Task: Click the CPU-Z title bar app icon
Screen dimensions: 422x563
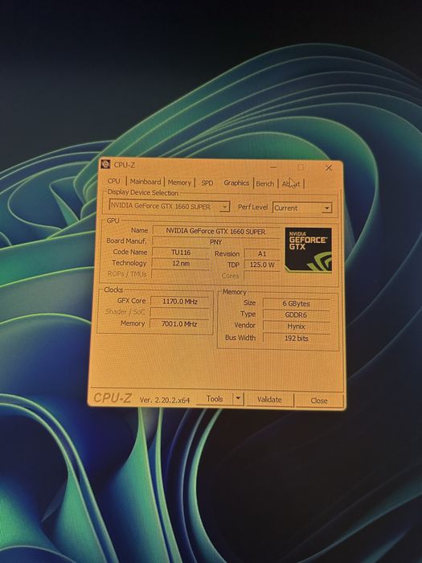Action: 105,164
